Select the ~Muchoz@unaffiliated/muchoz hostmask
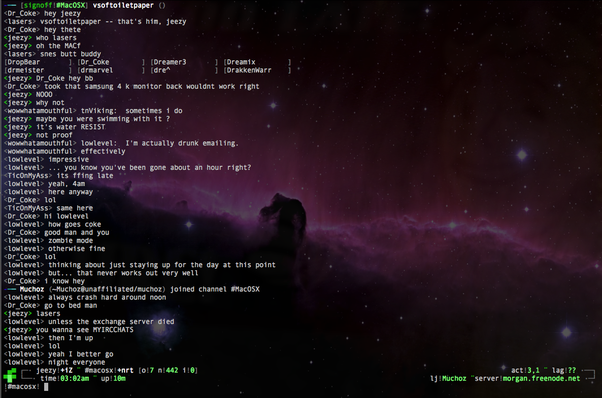Screen dimensions: 602x398 pyautogui.click(x=107, y=289)
